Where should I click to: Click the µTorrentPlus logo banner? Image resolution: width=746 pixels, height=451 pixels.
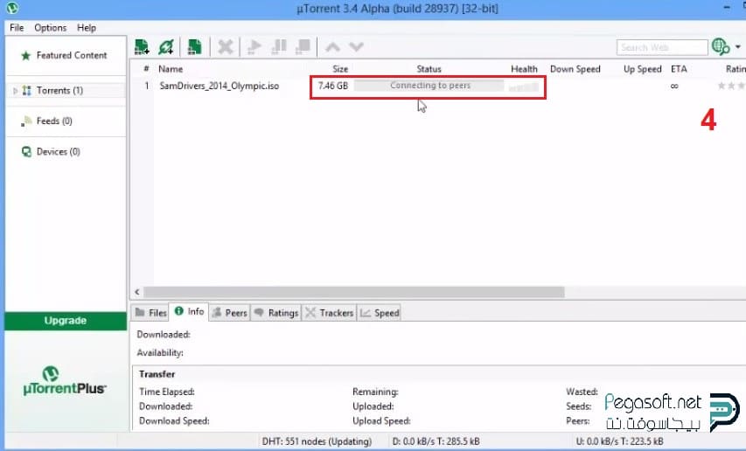[x=65, y=381]
